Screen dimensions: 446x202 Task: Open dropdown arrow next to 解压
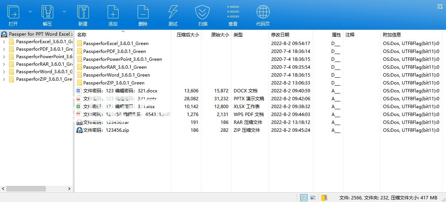tap(64, 12)
